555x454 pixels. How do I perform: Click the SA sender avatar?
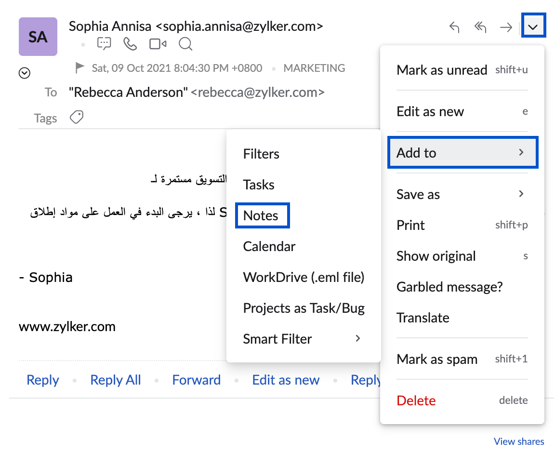coord(38,37)
